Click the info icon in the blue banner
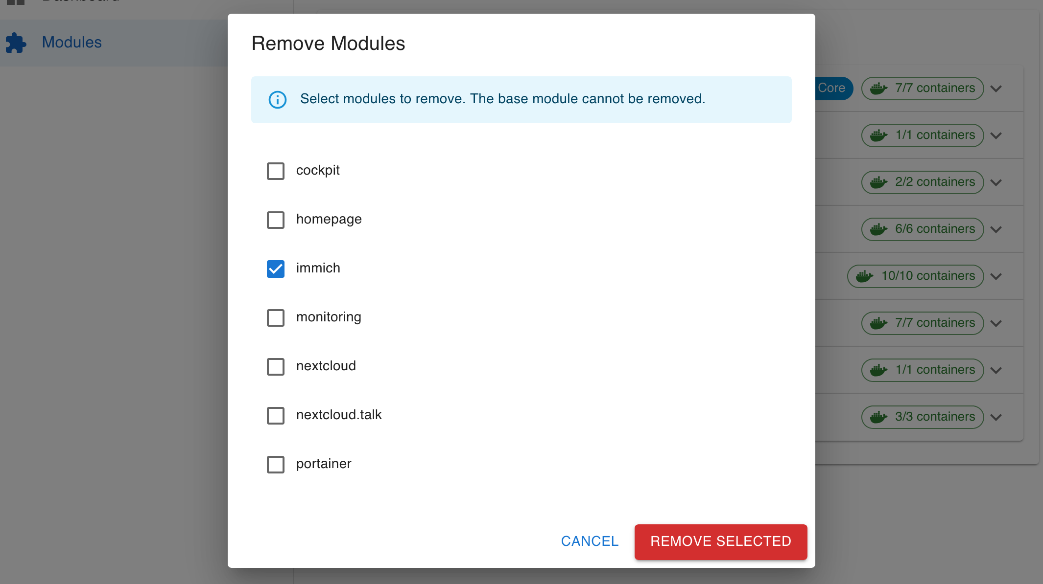Image resolution: width=1043 pixels, height=584 pixels. click(x=278, y=99)
